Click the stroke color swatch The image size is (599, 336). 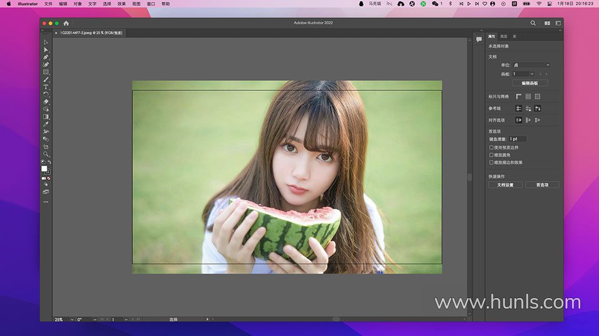(x=48, y=172)
